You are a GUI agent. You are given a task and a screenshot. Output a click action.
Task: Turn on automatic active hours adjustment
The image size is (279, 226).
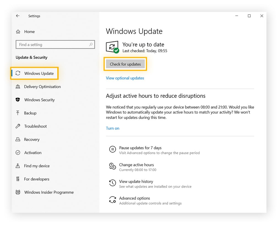[x=112, y=128]
